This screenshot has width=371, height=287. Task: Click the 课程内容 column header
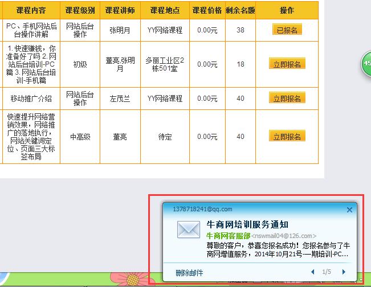coord(31,10)
